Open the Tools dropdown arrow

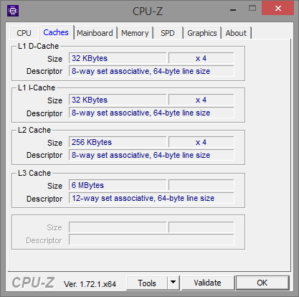174,283
